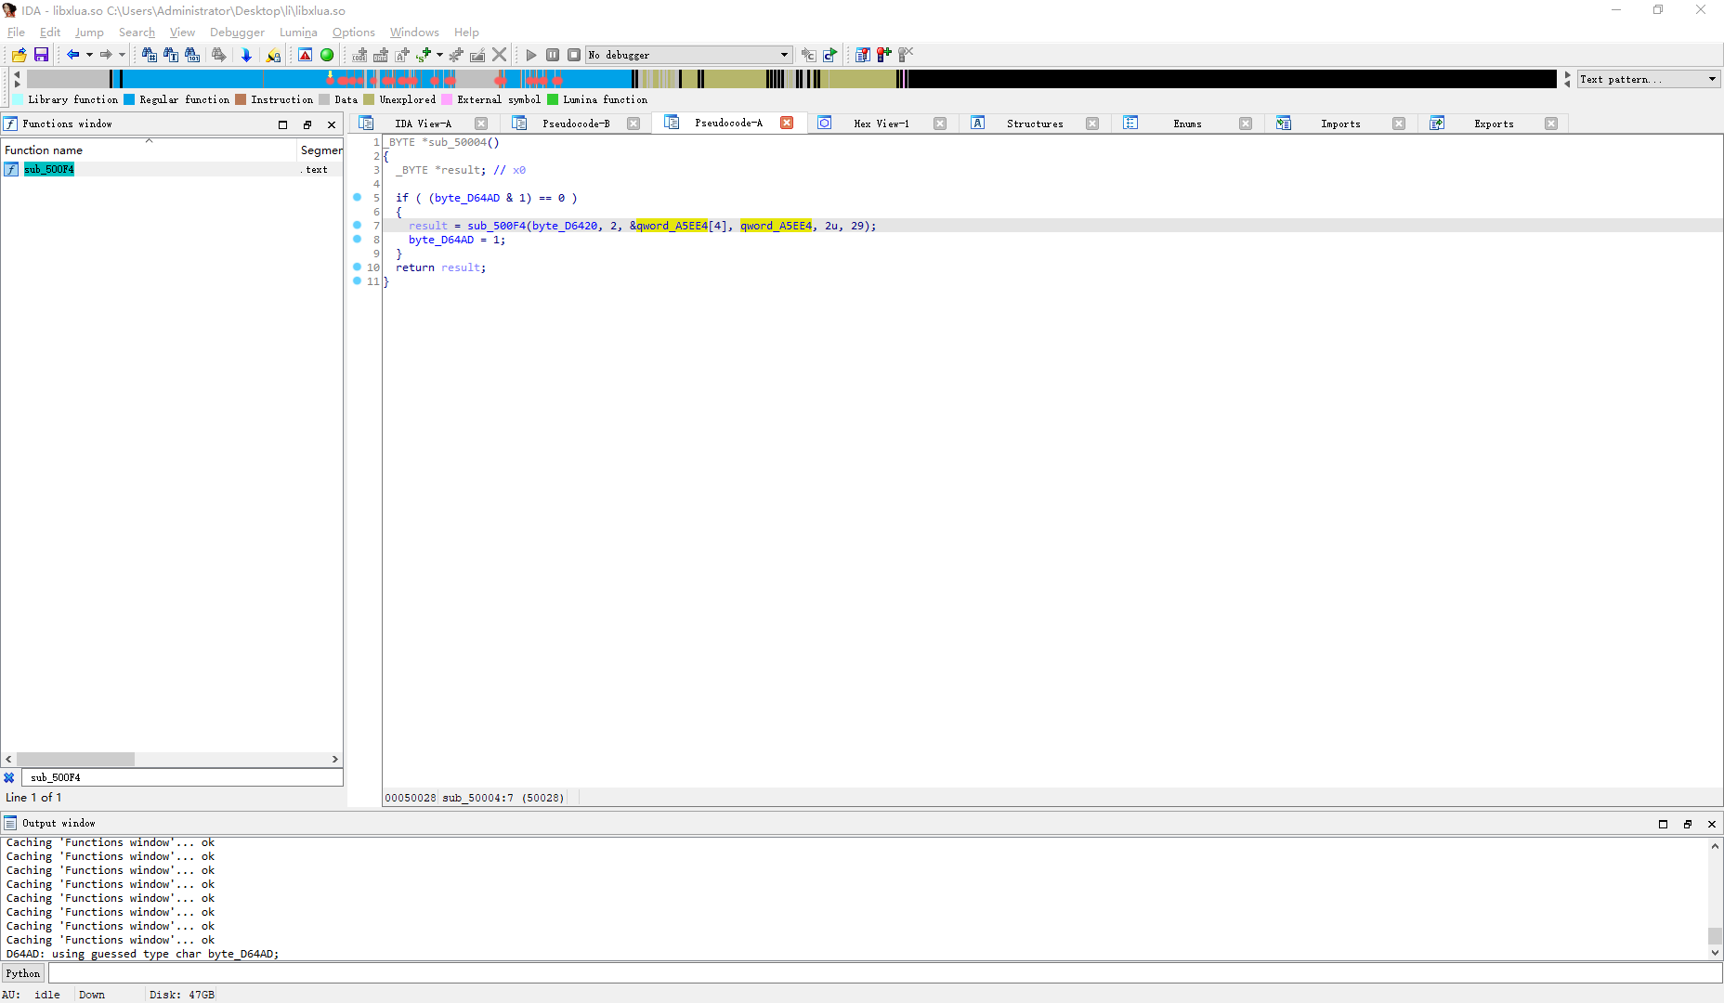Open the No debugger dropdown
The image size is (1724, 1003).
coord(784,55)
